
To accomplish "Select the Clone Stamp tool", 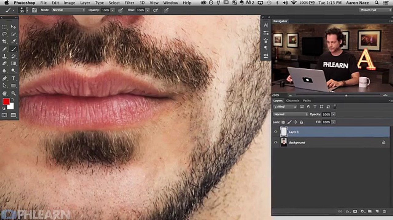I will (5, 56).
